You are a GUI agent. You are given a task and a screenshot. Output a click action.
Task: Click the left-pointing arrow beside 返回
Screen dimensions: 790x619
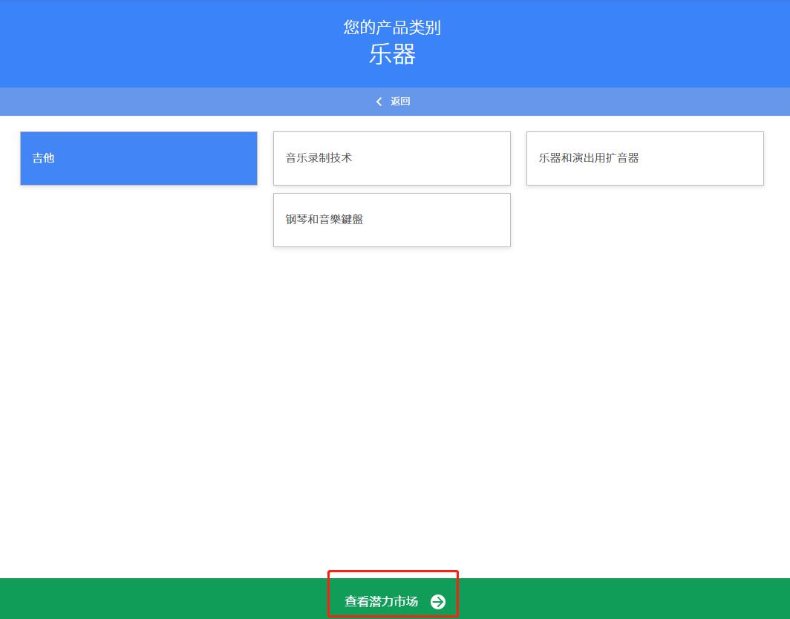click(379, 101)
